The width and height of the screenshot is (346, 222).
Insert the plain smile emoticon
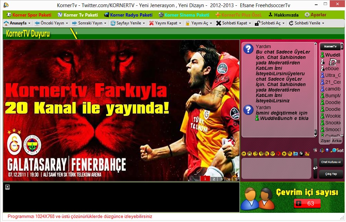click(244, 154)
